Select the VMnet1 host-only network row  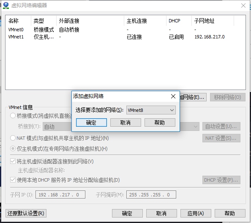[125, 37]
